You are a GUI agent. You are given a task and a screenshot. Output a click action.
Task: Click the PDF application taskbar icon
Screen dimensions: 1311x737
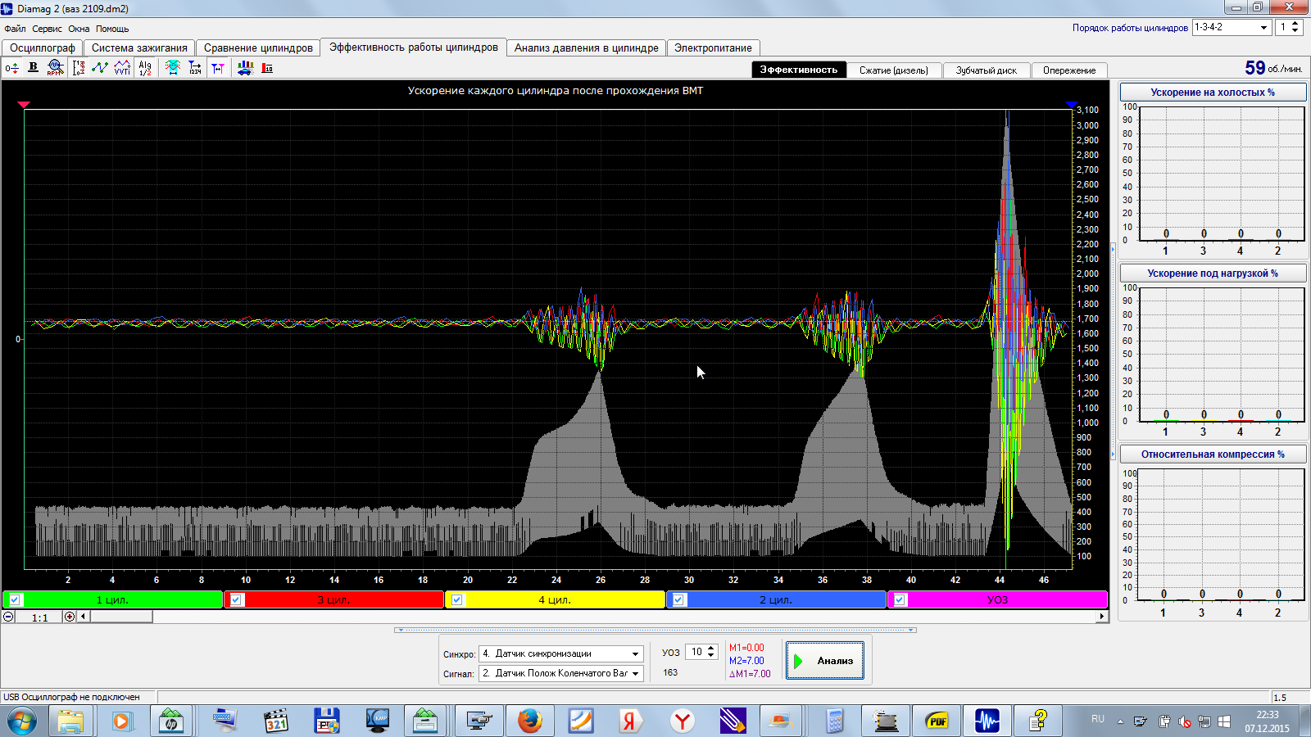point(937,721)
